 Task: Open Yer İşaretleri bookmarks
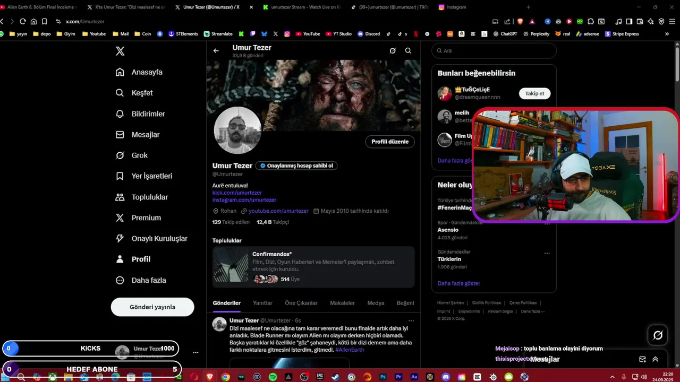tap(144, 176)
